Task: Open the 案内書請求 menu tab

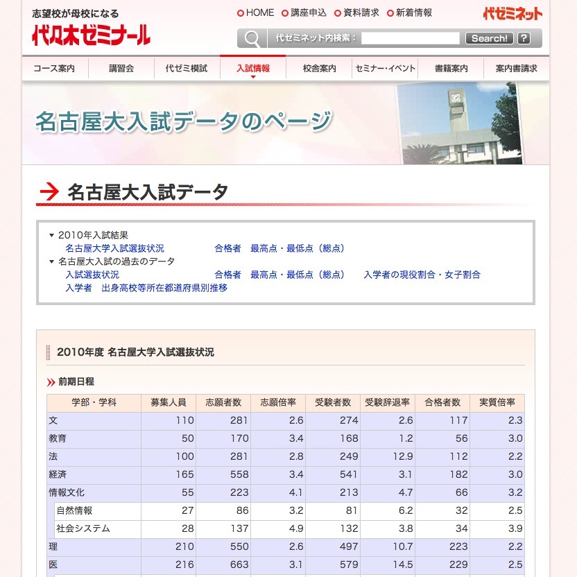Action: [x=516, y=68]
